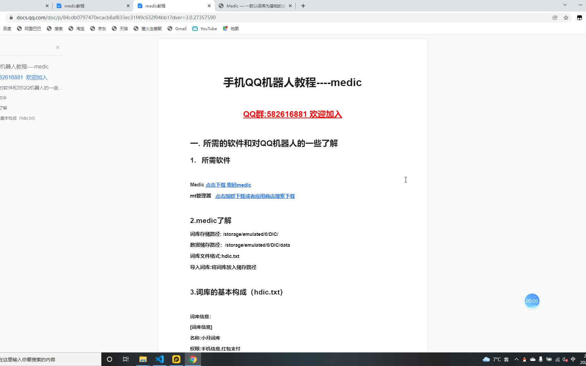
Task: Click the 导入词库 line
Action: coord(223,267)
